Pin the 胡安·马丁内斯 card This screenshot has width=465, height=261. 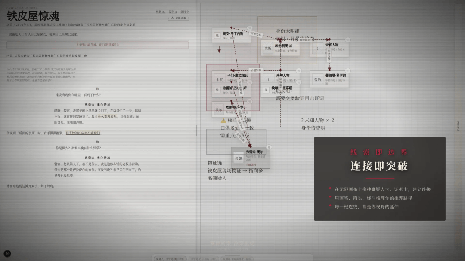249,28
